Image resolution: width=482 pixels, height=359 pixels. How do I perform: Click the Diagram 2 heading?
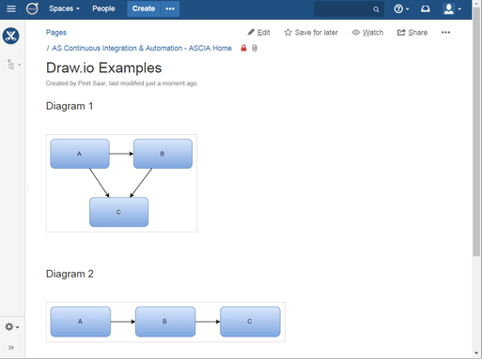pyautogui.click(x=70, y=274)
